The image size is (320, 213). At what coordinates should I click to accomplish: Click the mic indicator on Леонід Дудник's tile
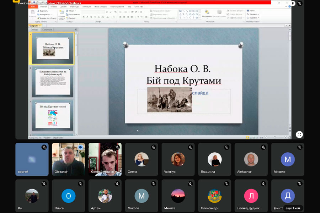pos(263,184)
